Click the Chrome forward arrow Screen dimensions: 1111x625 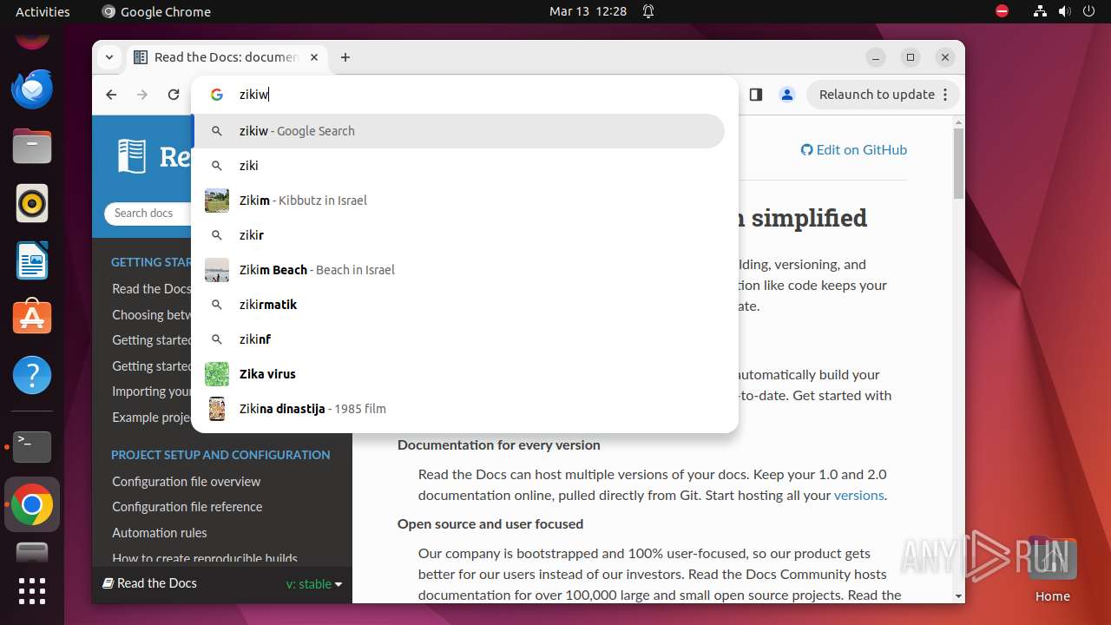[x=142, y=95]
